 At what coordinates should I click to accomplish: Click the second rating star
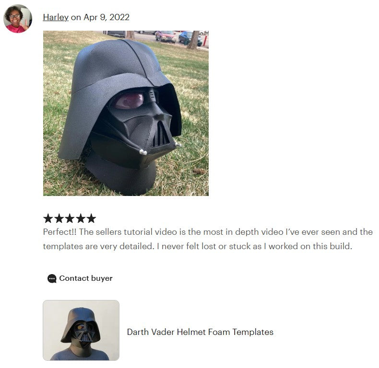point(59,218)
